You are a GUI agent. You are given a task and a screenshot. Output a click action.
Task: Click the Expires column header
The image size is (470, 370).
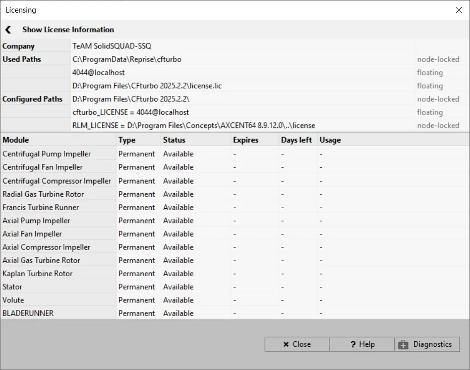point(255,140)
